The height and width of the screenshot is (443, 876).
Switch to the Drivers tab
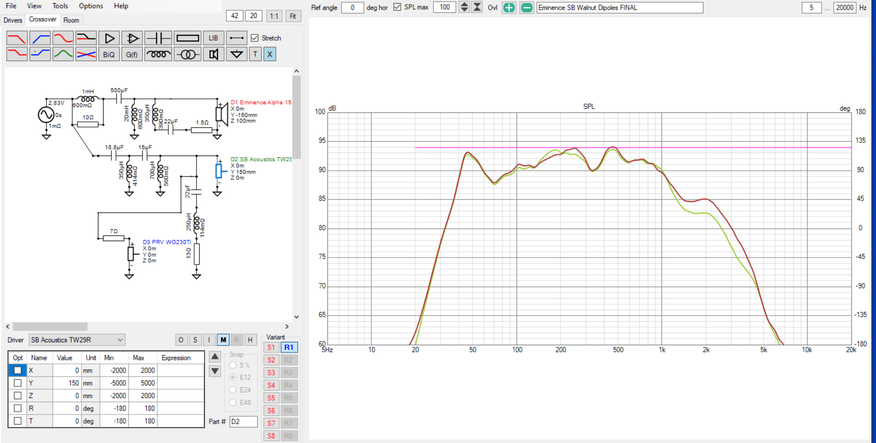13,20
